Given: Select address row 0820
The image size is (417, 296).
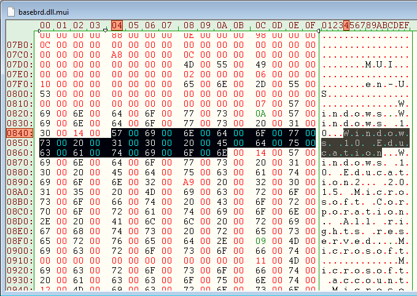Looking at the screenshot, I should click(x=20, y=113).
